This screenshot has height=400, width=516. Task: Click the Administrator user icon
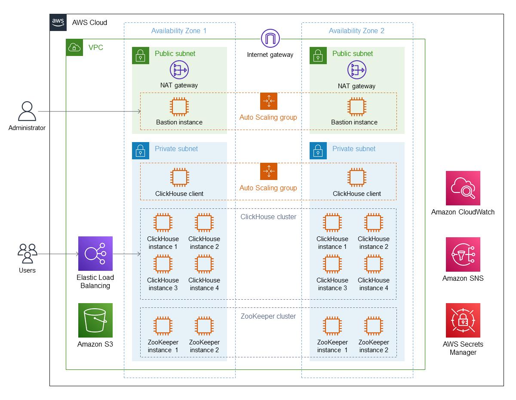point(27,112)
